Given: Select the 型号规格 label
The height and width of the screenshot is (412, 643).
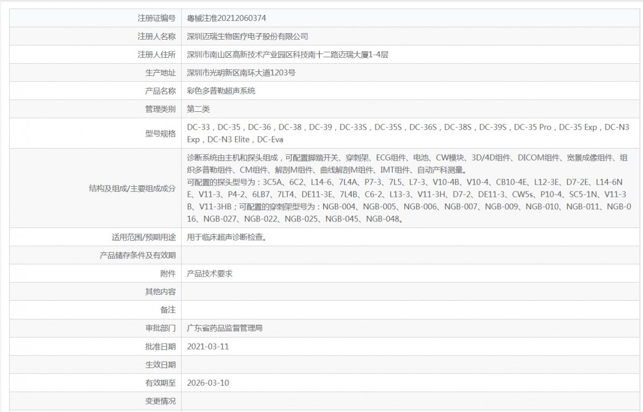Looking at the screenshot, I should point(160,134).
